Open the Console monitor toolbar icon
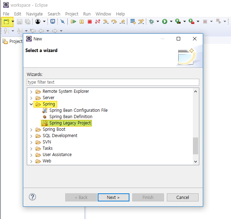Viewport: 231px width, 219px height. [53, 21]
